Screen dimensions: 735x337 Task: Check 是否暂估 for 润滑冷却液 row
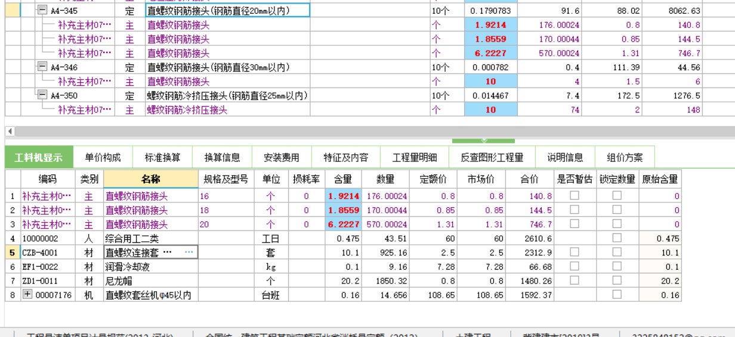click(574, 266)
